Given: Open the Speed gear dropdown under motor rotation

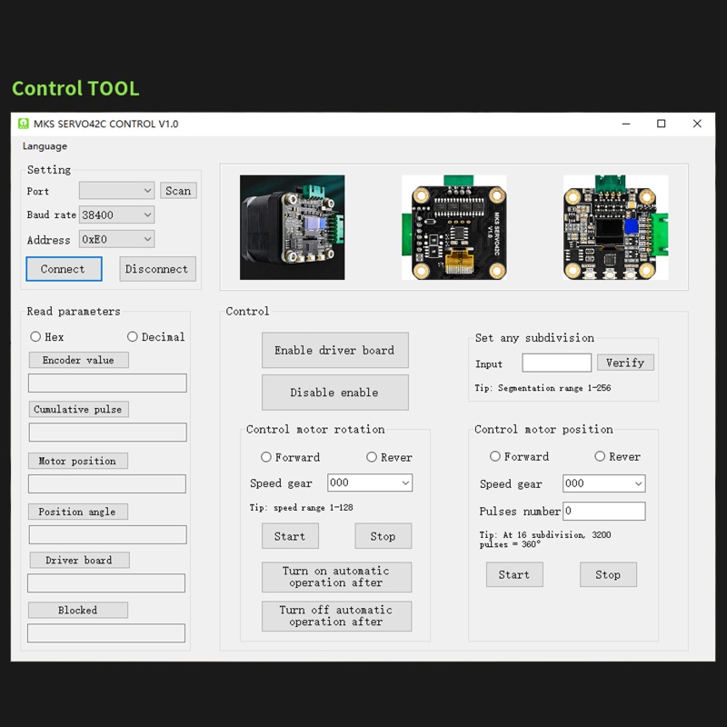Looking at the screenshot, I should pos(369,483).
